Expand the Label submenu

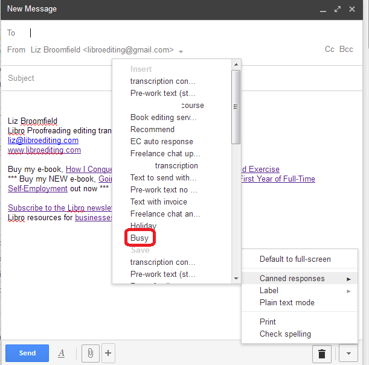coord(269,291)
